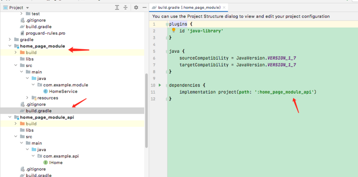Click the fold end marker on line 8
Image resolution: width=358 pixels, height=177 pixels.
click(167, 72)
